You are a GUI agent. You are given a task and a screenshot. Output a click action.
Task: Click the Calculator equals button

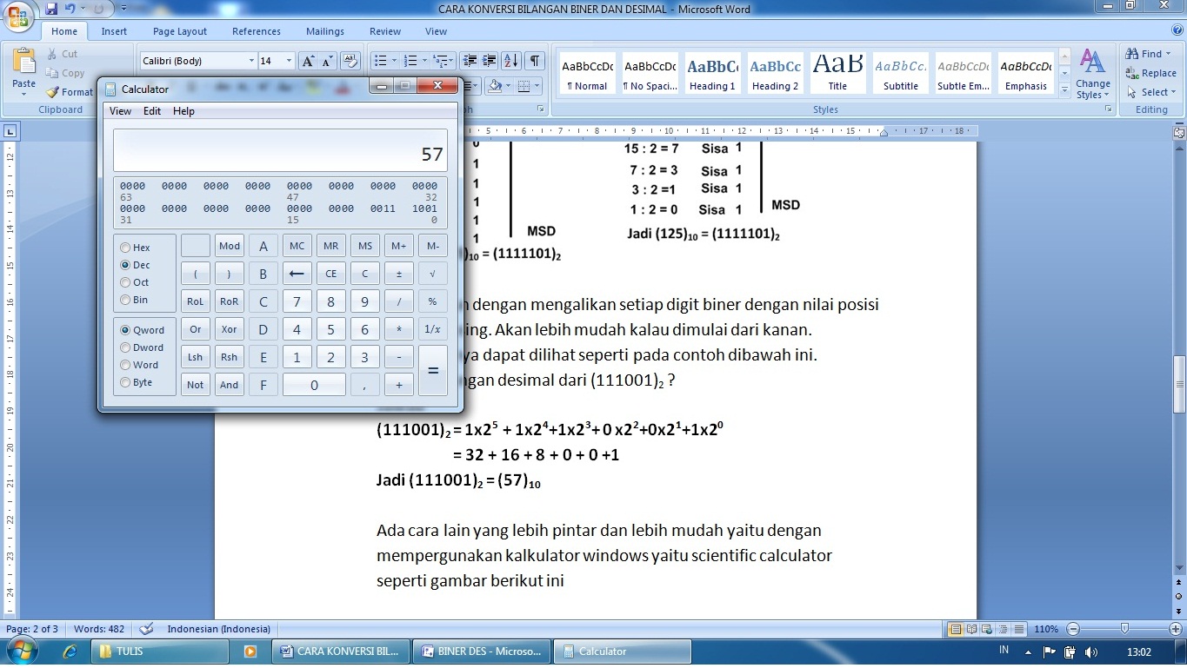click(x=433, y=371)
